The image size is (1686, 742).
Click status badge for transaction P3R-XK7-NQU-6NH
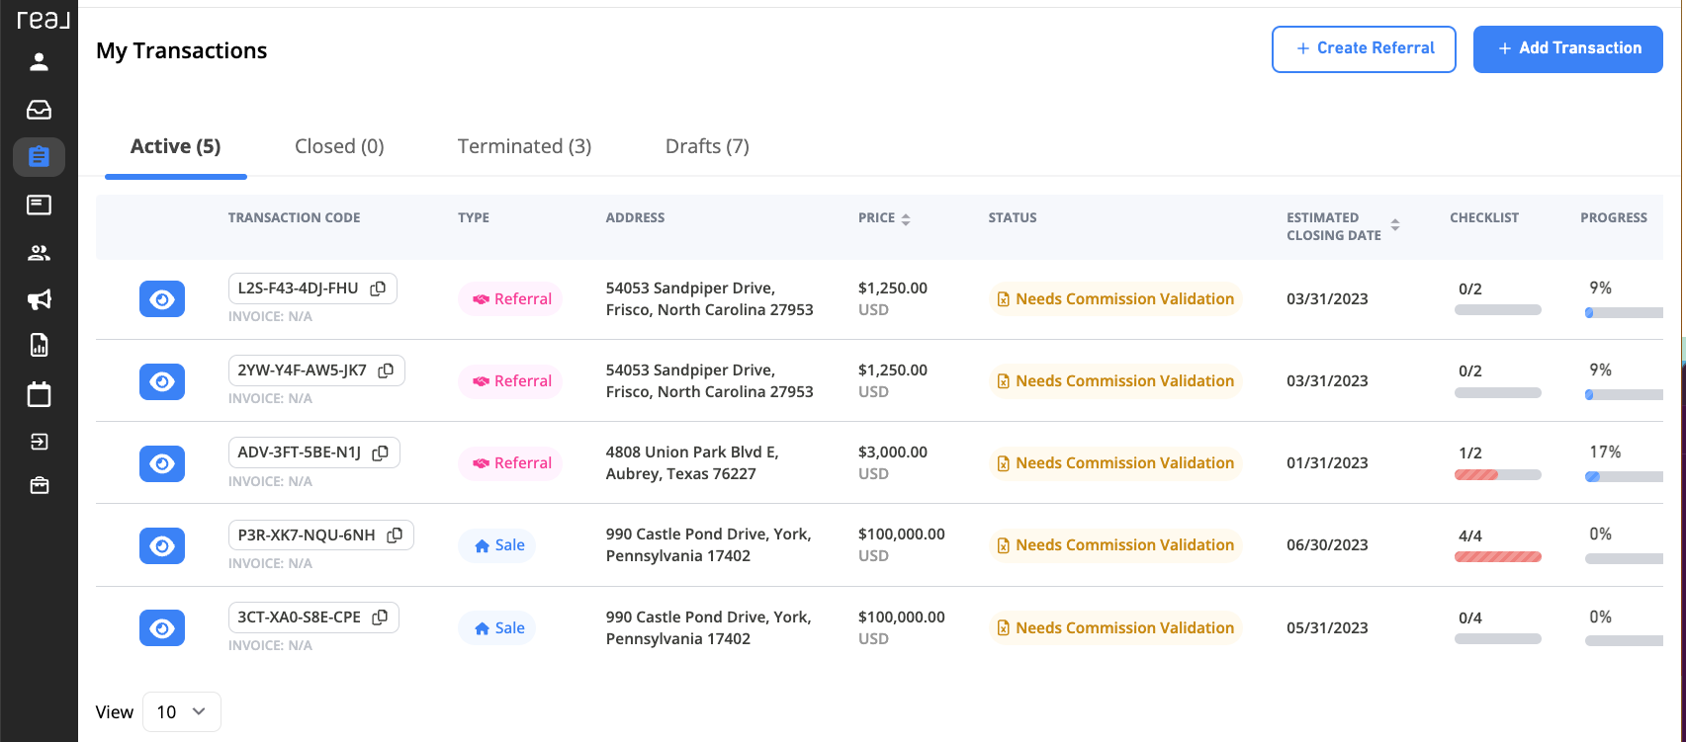pyautogui.click(x=1115, y=545)
